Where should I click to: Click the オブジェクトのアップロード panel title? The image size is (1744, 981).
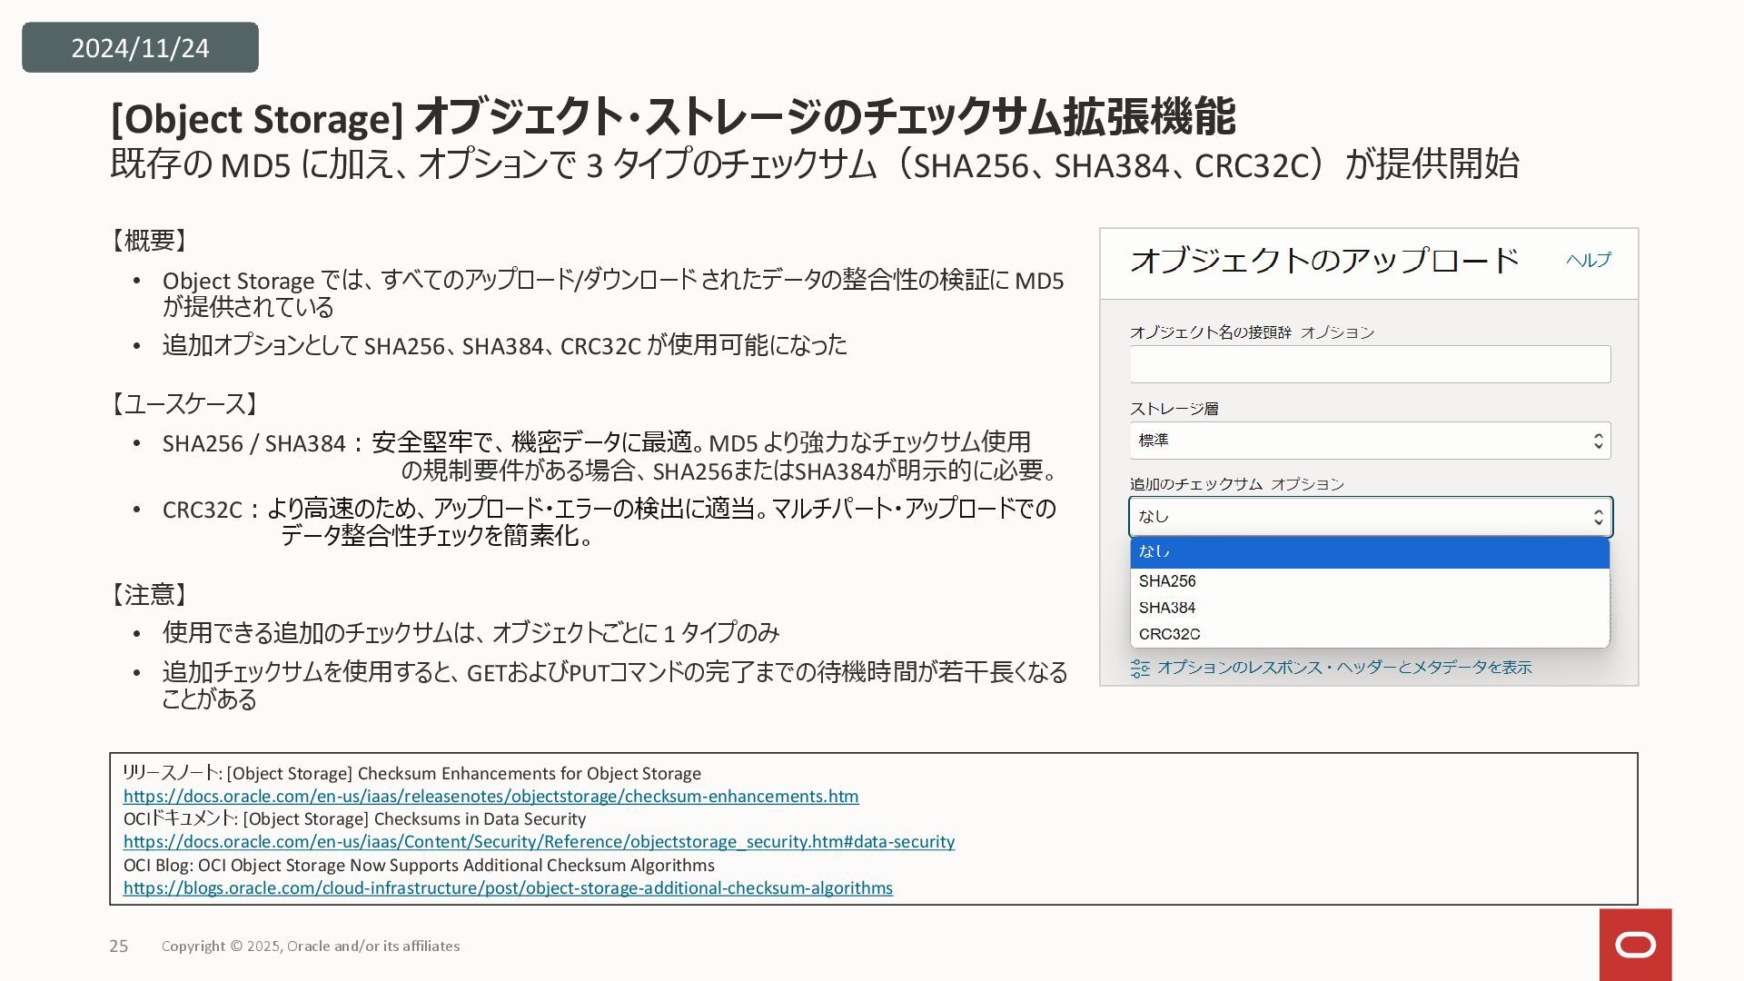pos(1323,261)
